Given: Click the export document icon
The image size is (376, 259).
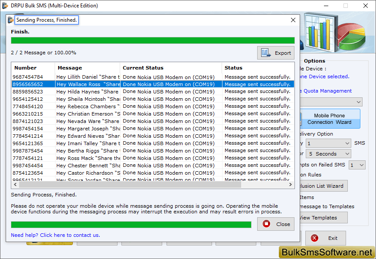Looking at the screenshot, I should tap(266, 53).
